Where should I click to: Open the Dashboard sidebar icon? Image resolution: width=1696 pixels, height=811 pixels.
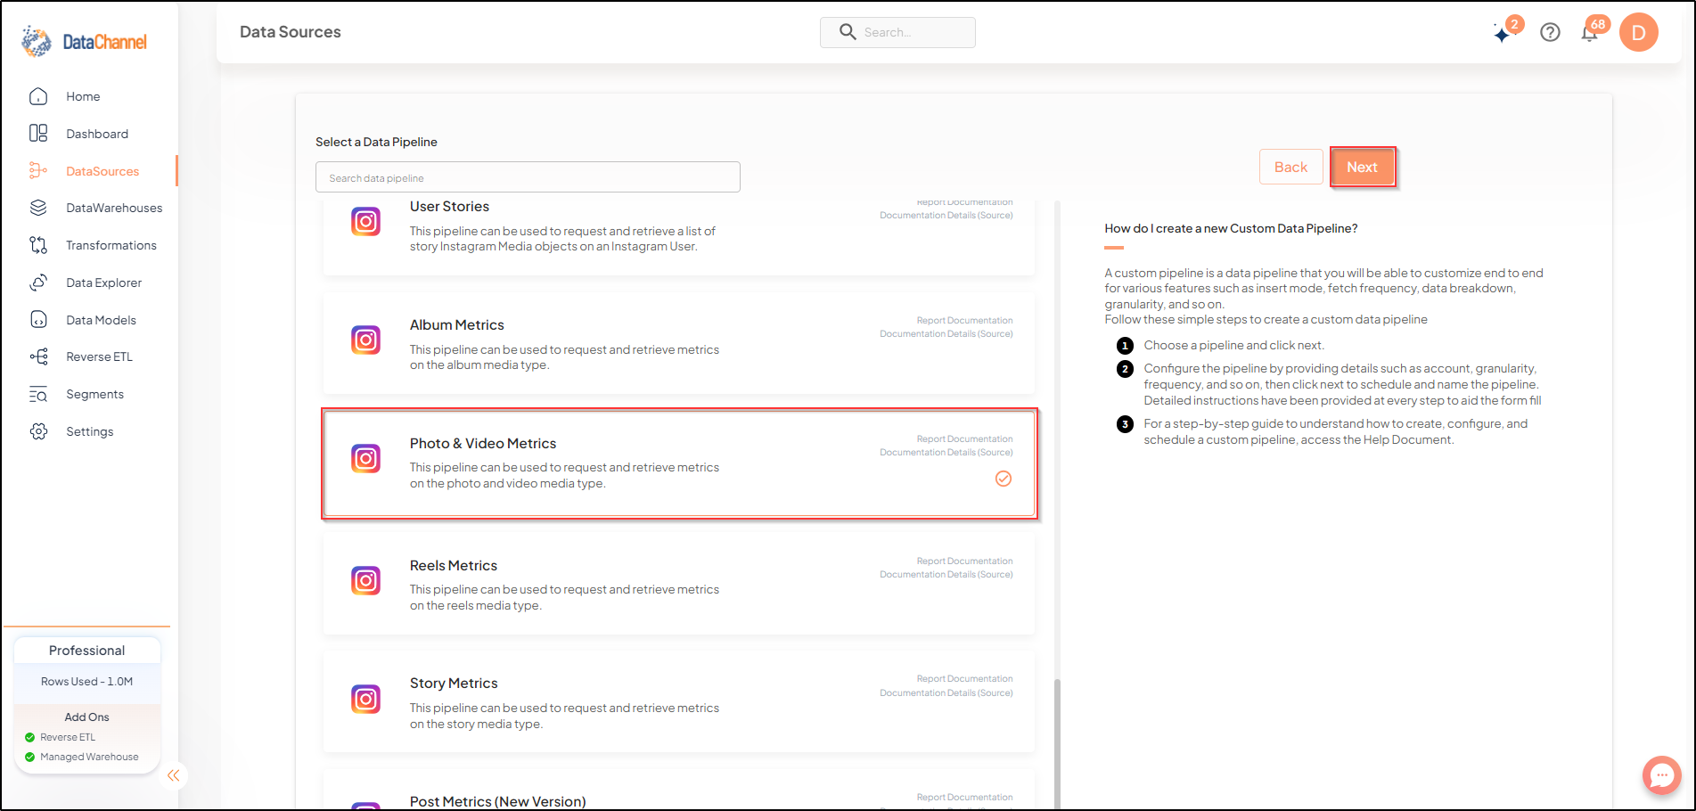tap(38, 134)
